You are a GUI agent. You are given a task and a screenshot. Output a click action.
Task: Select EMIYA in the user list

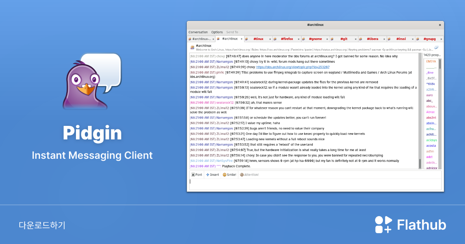click(x=431, y=61)
